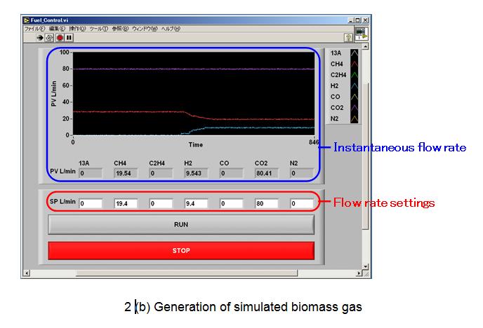Click the black flow rate chart area
This screenshot has width=483, height=328.
coord(194,93)
